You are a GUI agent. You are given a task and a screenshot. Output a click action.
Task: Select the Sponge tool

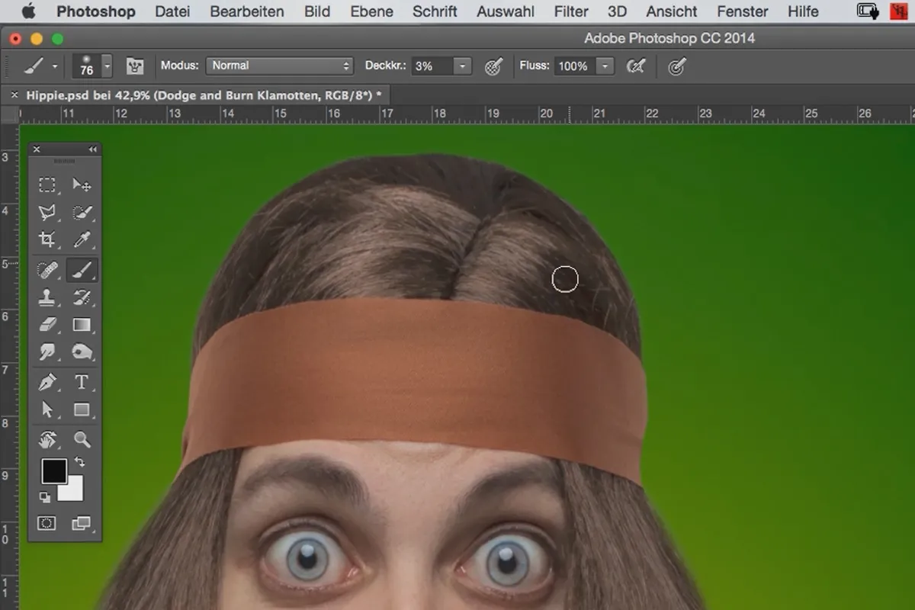click(82, 352)
